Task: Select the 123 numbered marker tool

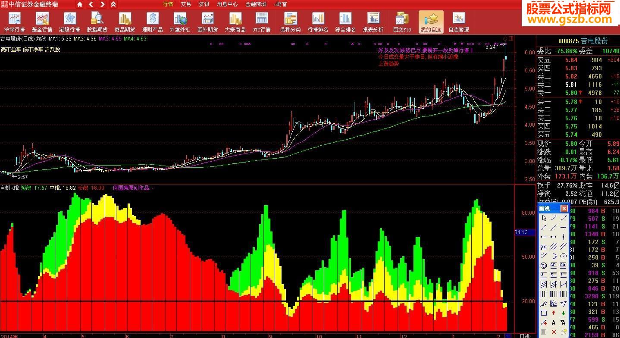Action: [x=544, y=246]
